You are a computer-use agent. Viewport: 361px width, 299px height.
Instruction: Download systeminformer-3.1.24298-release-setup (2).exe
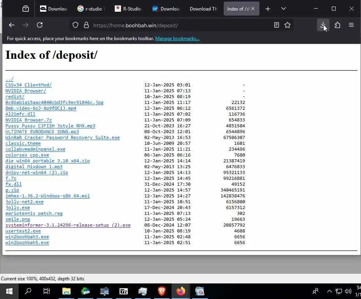coord(68,225)
